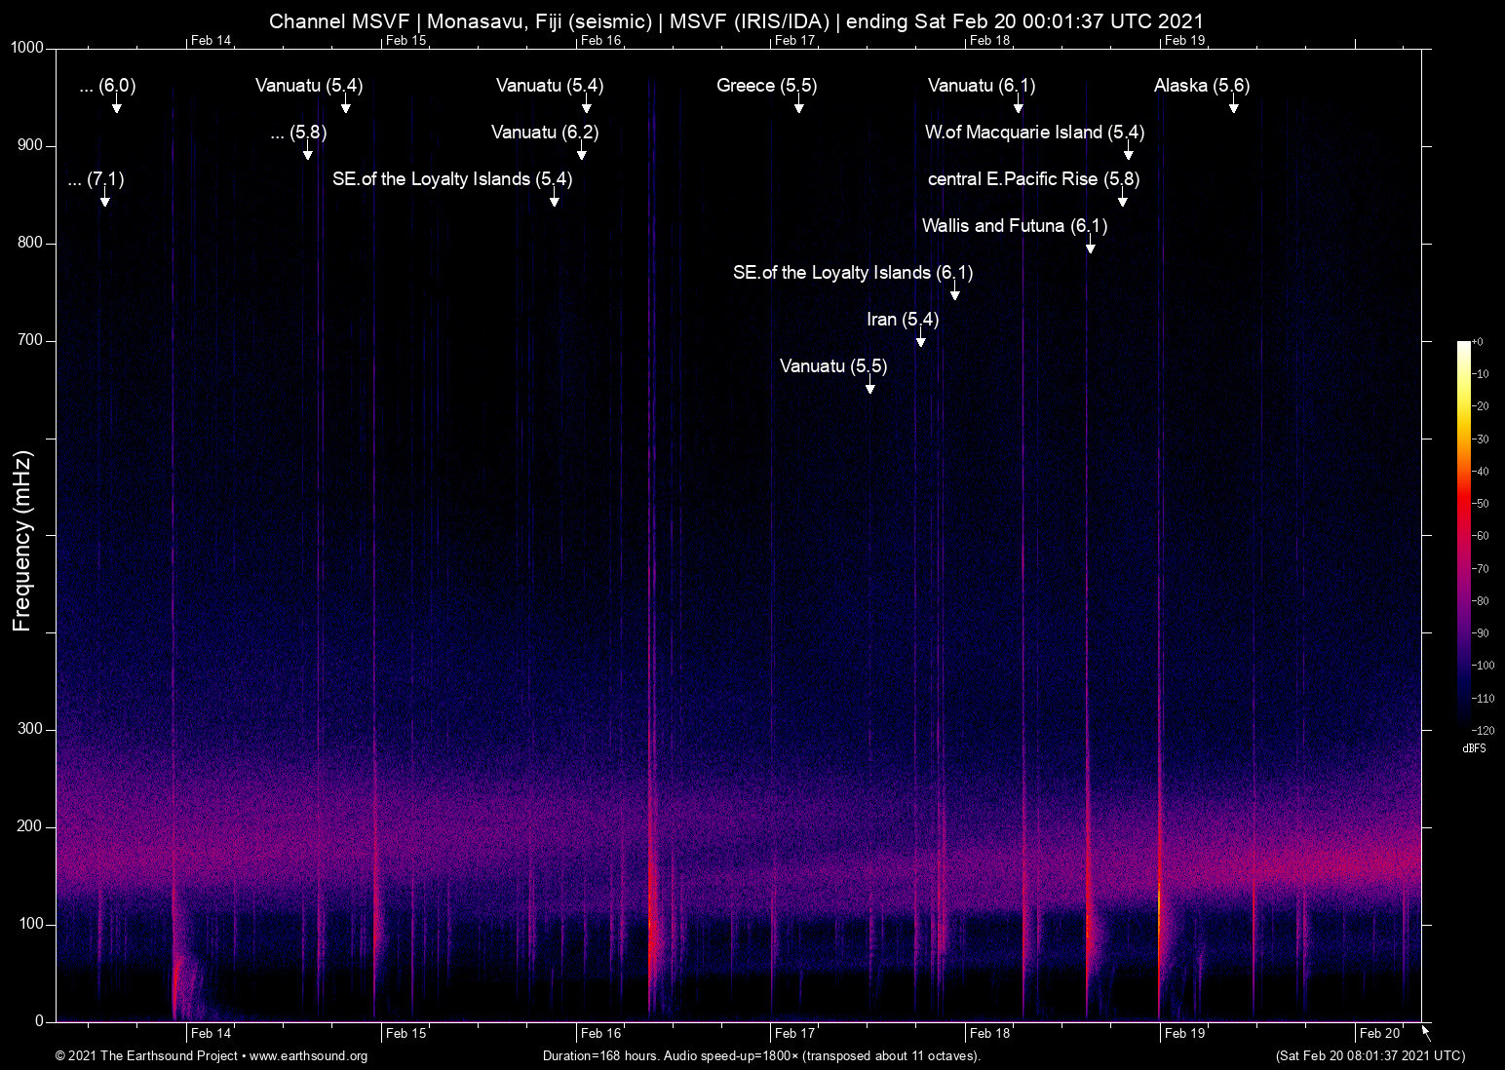Click the 300 tick label on the frequency axis
Image resolution: width=1505 pixels, height=1070 pixels.
30,729
